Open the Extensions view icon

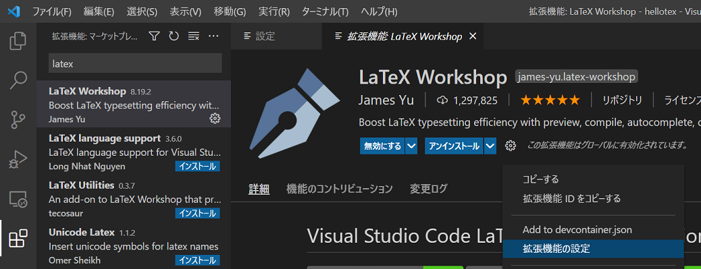[18, 238]
